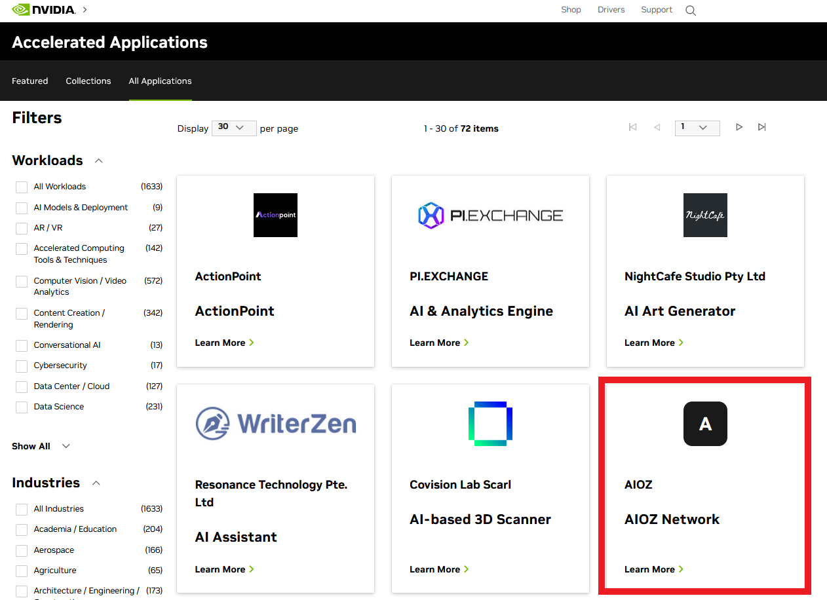Tick the Aerospace industry checkbox

[22, 551]
